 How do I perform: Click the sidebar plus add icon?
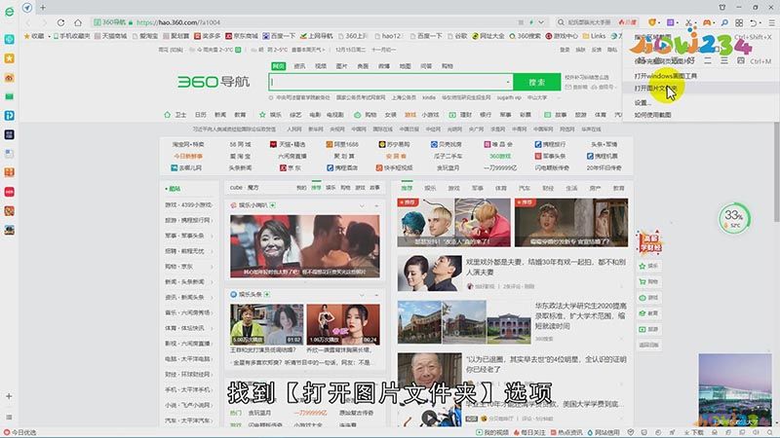tap(9, 396)
